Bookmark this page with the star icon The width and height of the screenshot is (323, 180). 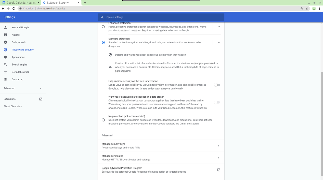click(307, 8)
